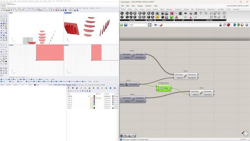The image size is (250, 141).
Task: Toggle the Planar button in status bar
Action: point(59,85)
